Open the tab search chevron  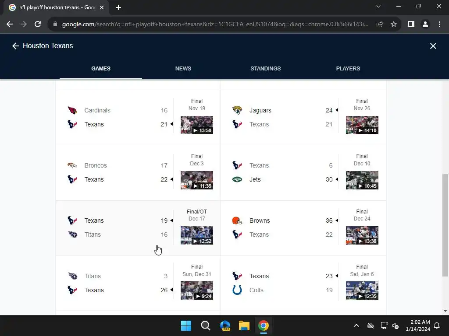coord(378,6)
